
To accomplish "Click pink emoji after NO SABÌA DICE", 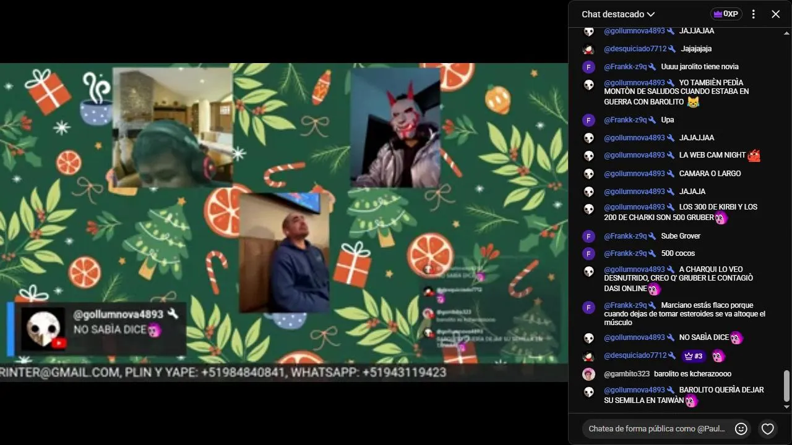I will (736, 338).
